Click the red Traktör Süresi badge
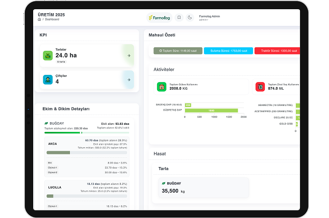329x218 pixels. coord(276,51)
